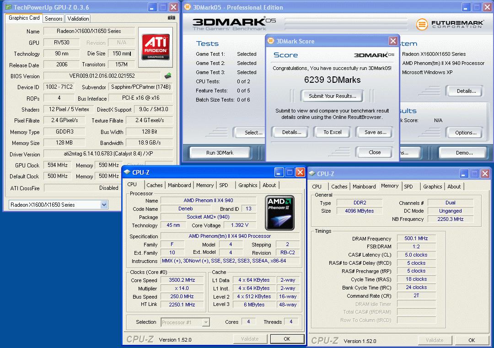
Task: Click OK in the right CPU-Z window
Action: pyautogui.click(x=472, y=340)
